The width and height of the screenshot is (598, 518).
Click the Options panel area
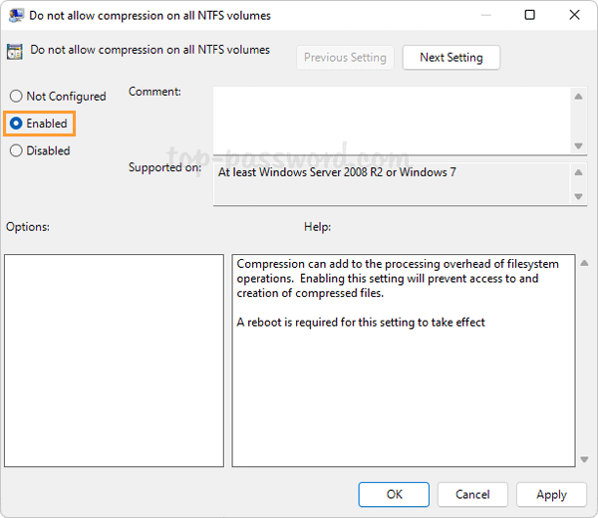tap(114, 360)
